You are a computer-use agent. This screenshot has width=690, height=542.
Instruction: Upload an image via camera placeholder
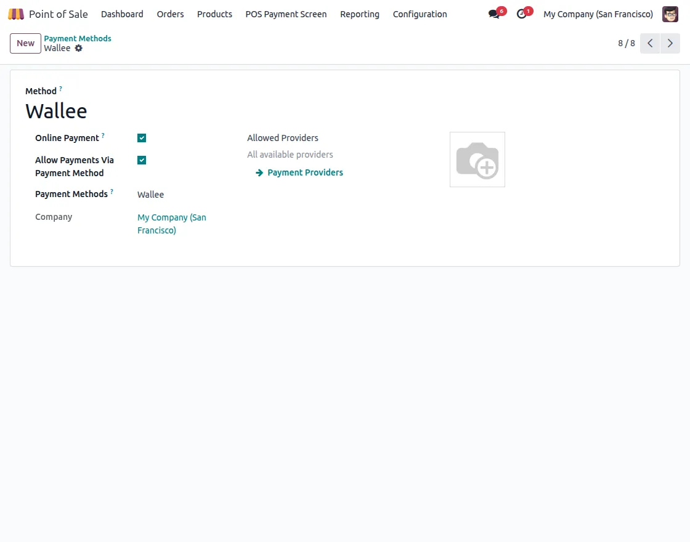click(x=477, y=160)
